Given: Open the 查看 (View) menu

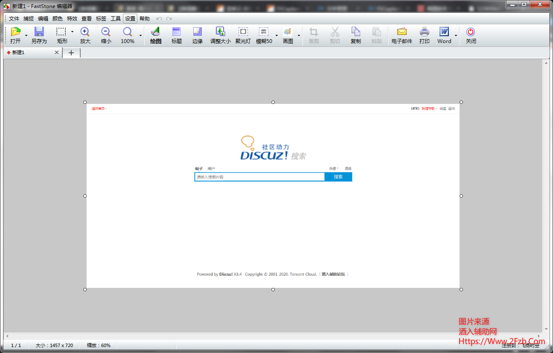Looking at the screenshot, I should click(x=87, y=19).
